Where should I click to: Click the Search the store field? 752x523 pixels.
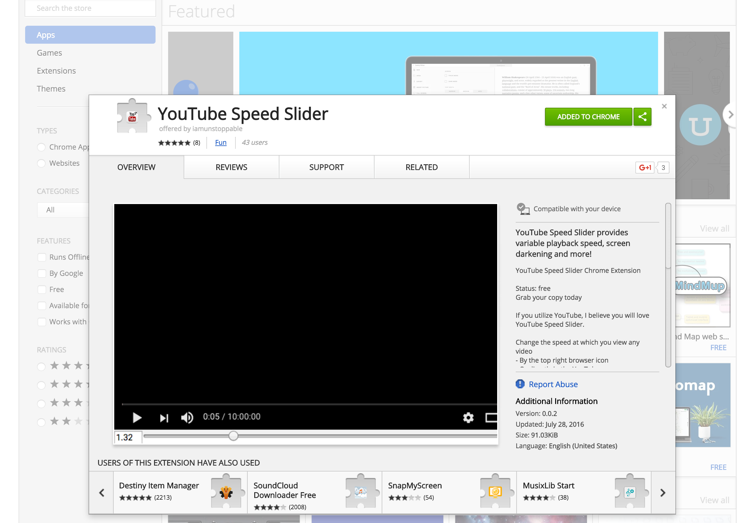click(90, 8)
